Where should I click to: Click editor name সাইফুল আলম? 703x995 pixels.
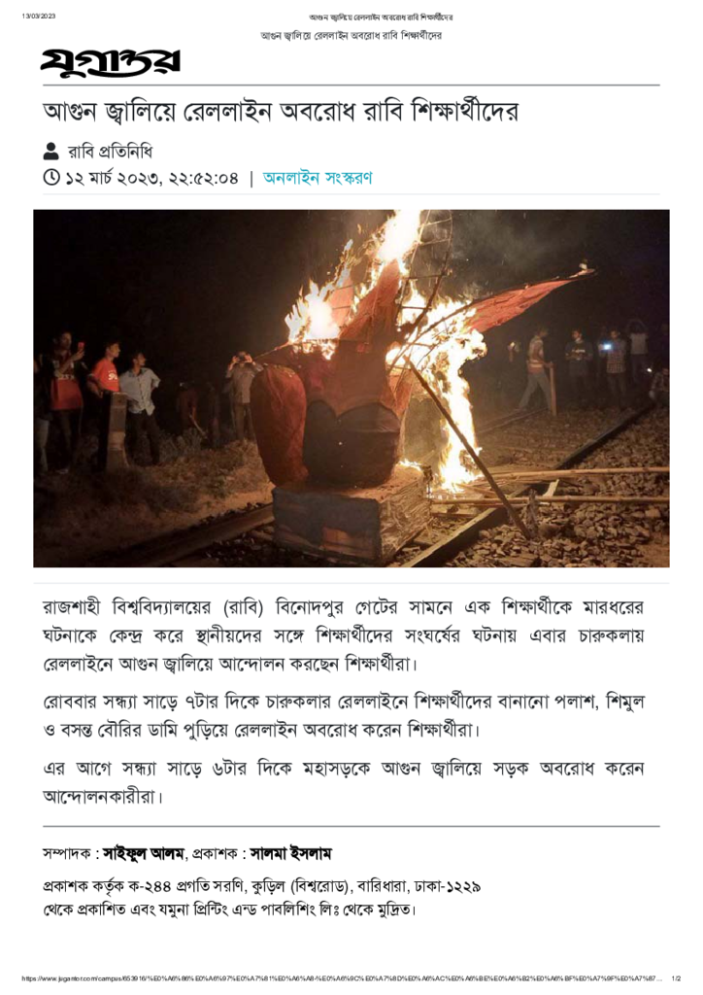pos(144,854)
